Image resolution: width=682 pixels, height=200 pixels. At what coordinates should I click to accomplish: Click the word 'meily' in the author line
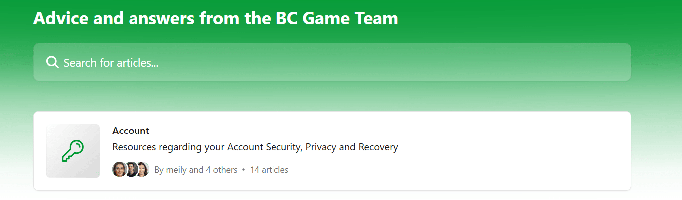coord(177,170)
